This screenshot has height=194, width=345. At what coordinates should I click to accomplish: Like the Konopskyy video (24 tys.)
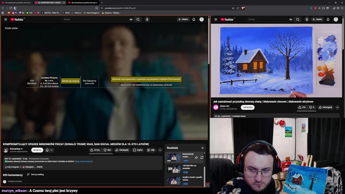point(95,150)
